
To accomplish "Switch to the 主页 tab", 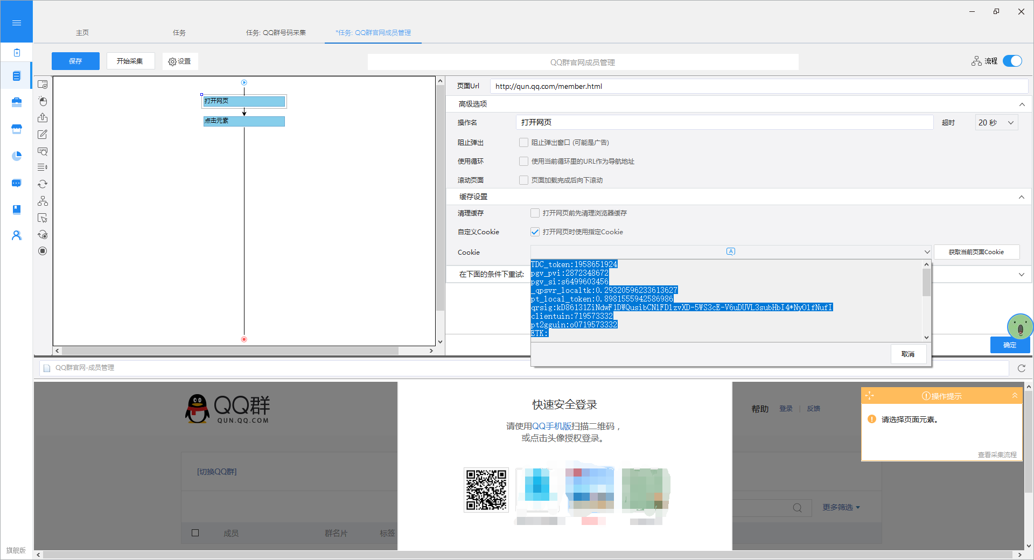I will [82, 33].
